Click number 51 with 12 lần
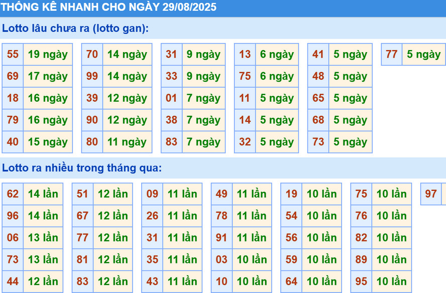The image size is (446, 293). click(x=82, y=194)
